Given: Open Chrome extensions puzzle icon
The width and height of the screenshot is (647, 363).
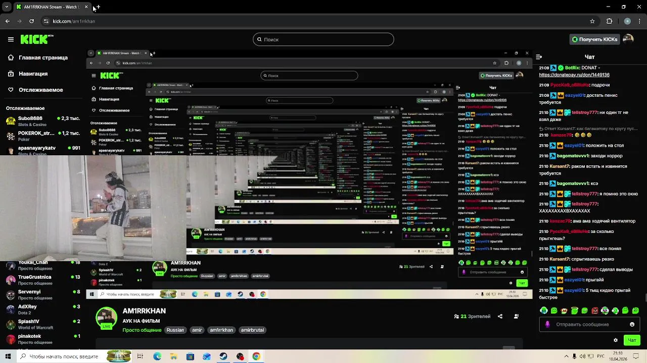Looking at the screenshot, I should tap(609, 21).
